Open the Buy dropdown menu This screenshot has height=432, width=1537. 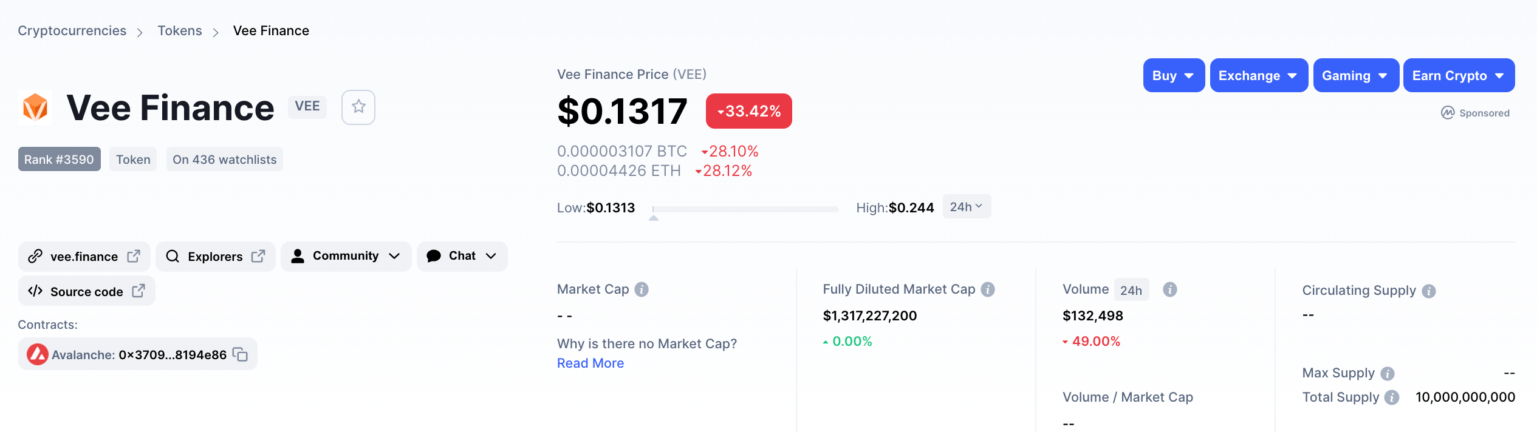point(1173,76)
